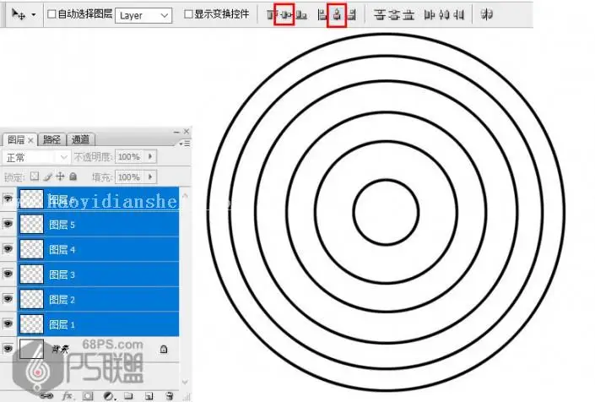Click the delete layer trash icon
This screenshot has height=402, width=595.
pos(170,396)
